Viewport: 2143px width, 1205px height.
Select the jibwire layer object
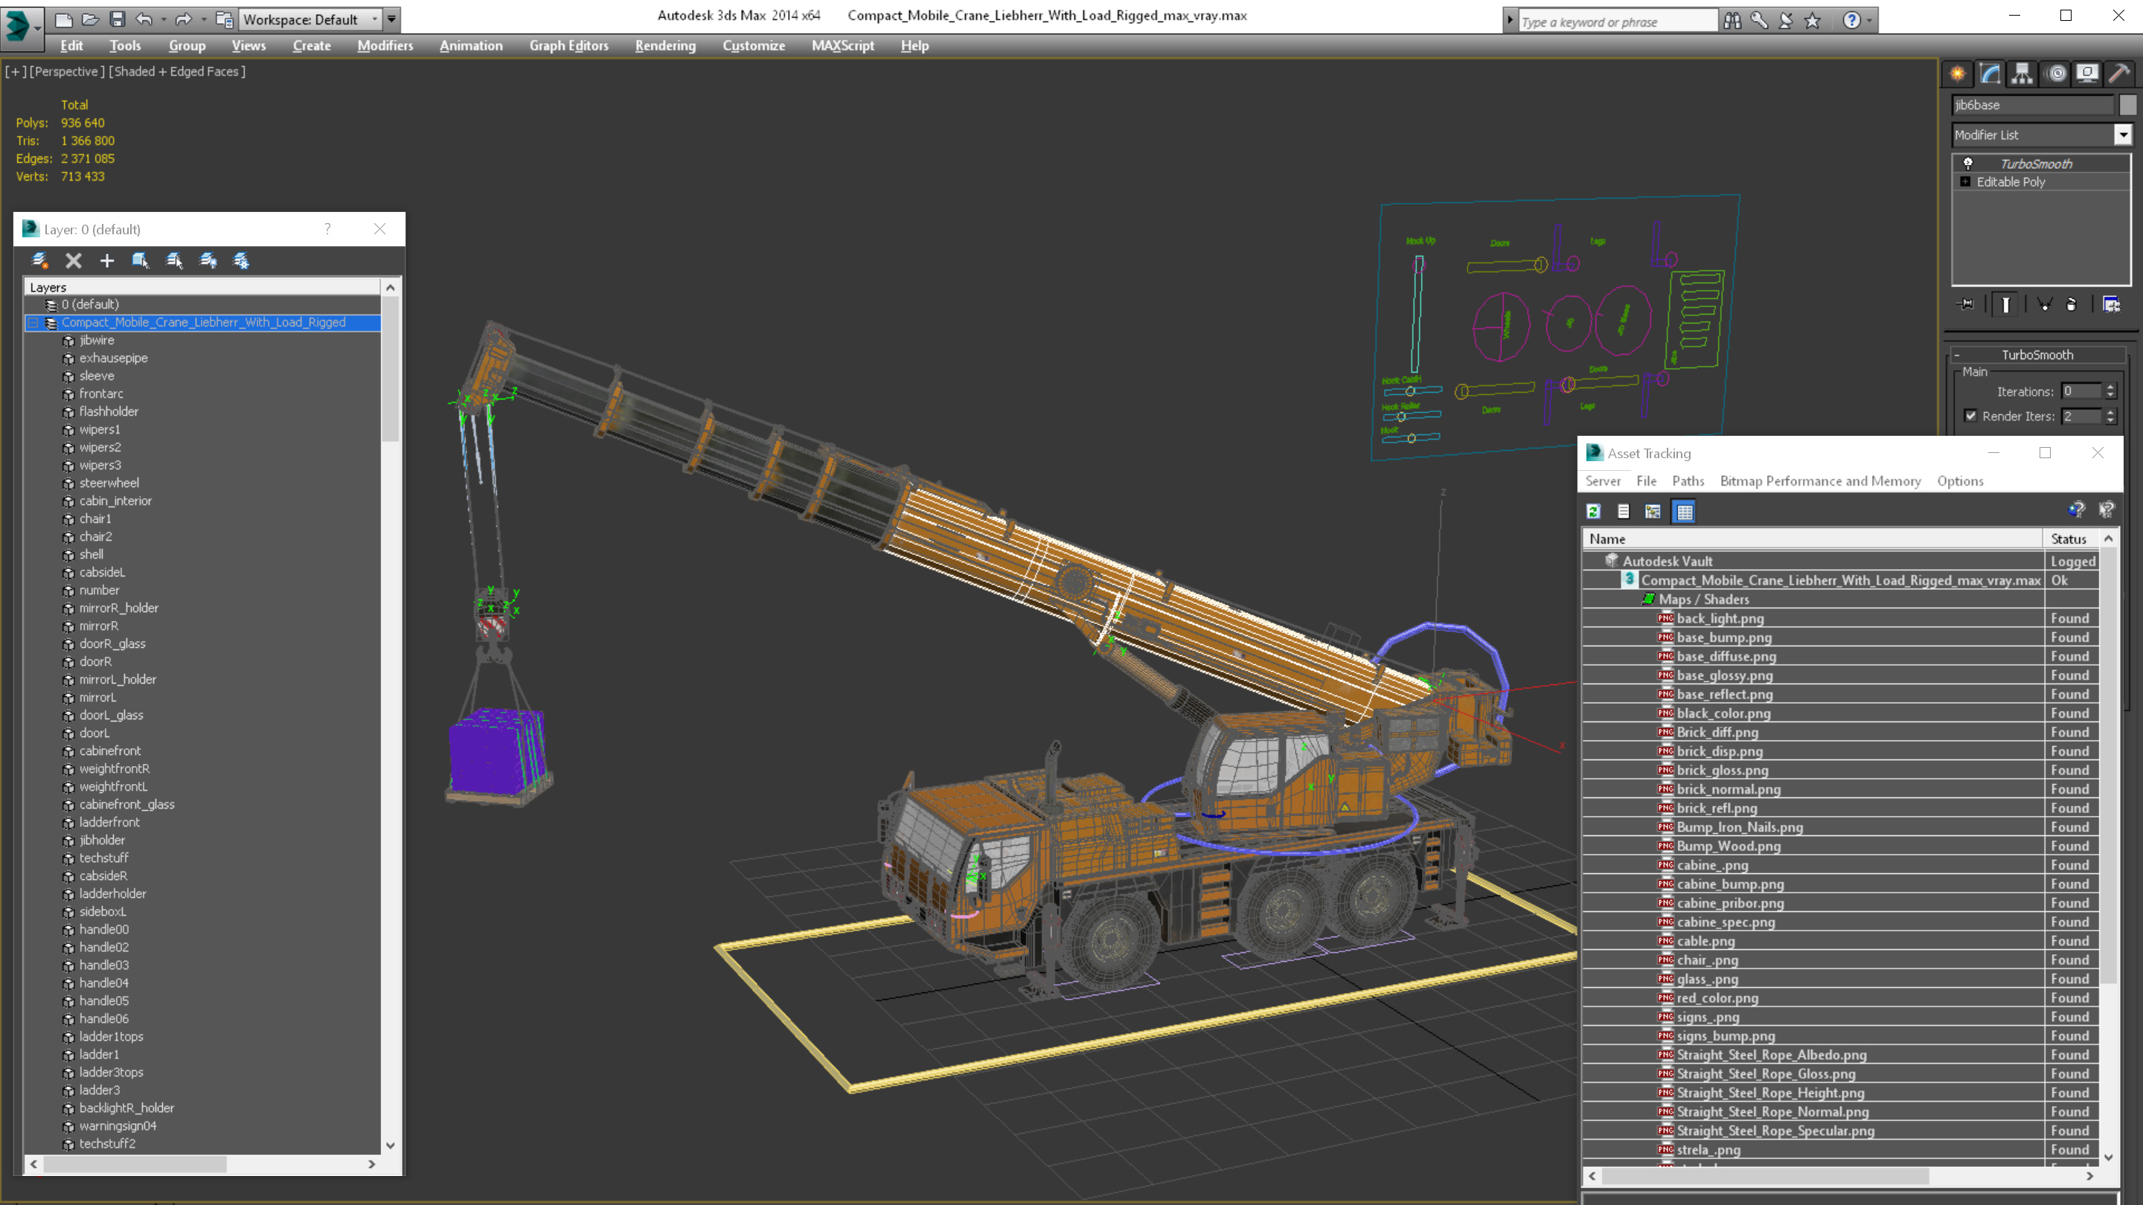pos(97,340)
